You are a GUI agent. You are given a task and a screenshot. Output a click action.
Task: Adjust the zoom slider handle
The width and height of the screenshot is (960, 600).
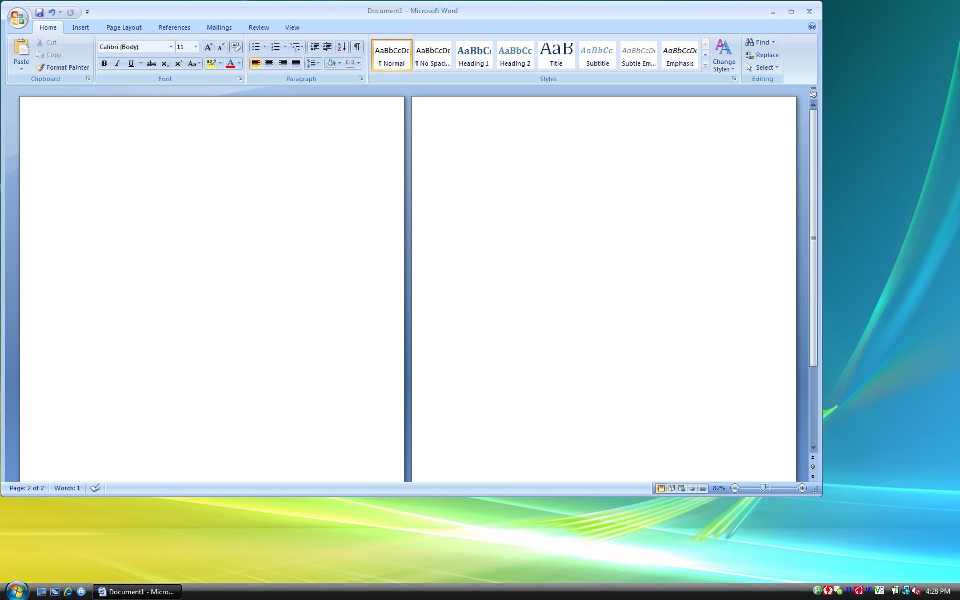(763, 488)
